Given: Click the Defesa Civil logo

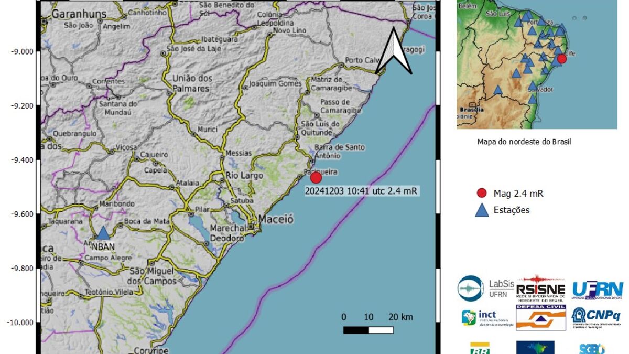Looking at the screenshot, I should 541,317.
